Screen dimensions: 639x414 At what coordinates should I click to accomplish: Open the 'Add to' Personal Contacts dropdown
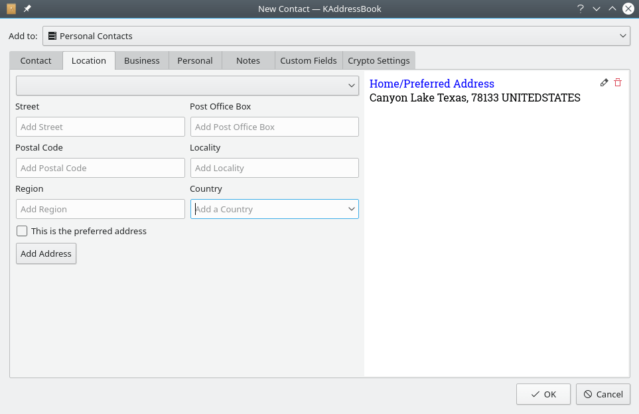336,36
